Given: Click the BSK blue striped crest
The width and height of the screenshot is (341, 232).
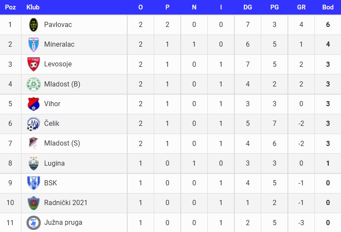Looking at the screenshot, I should click(x=33, y=183).
